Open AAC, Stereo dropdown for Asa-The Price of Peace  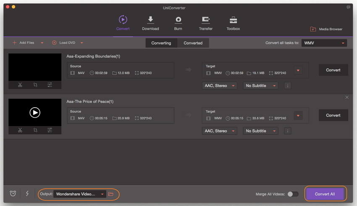tap(220, 131)
